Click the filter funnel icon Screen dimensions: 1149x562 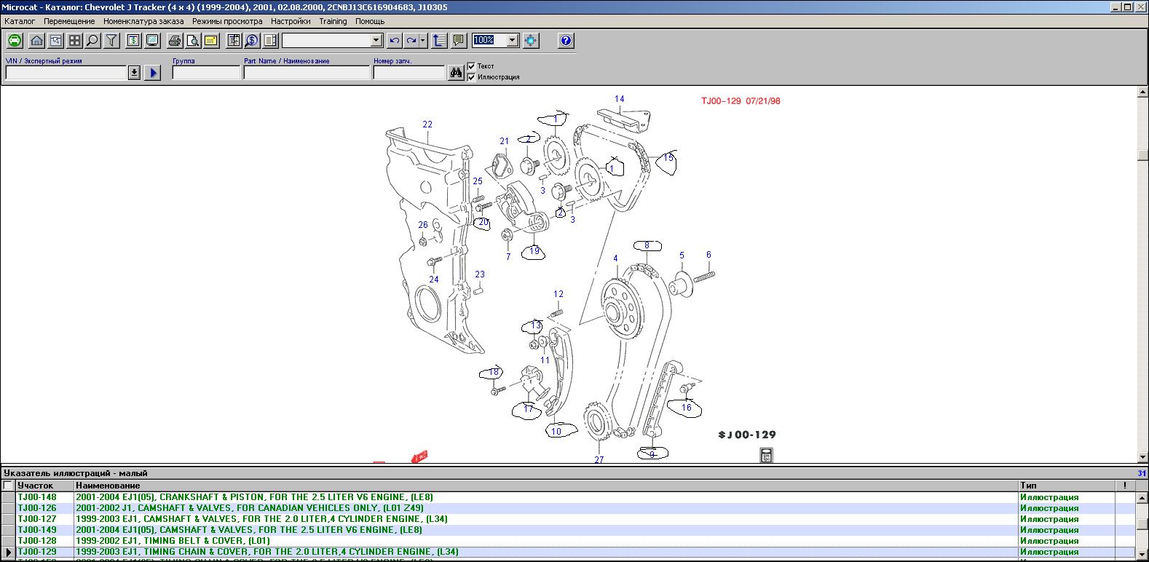[111, 41]
